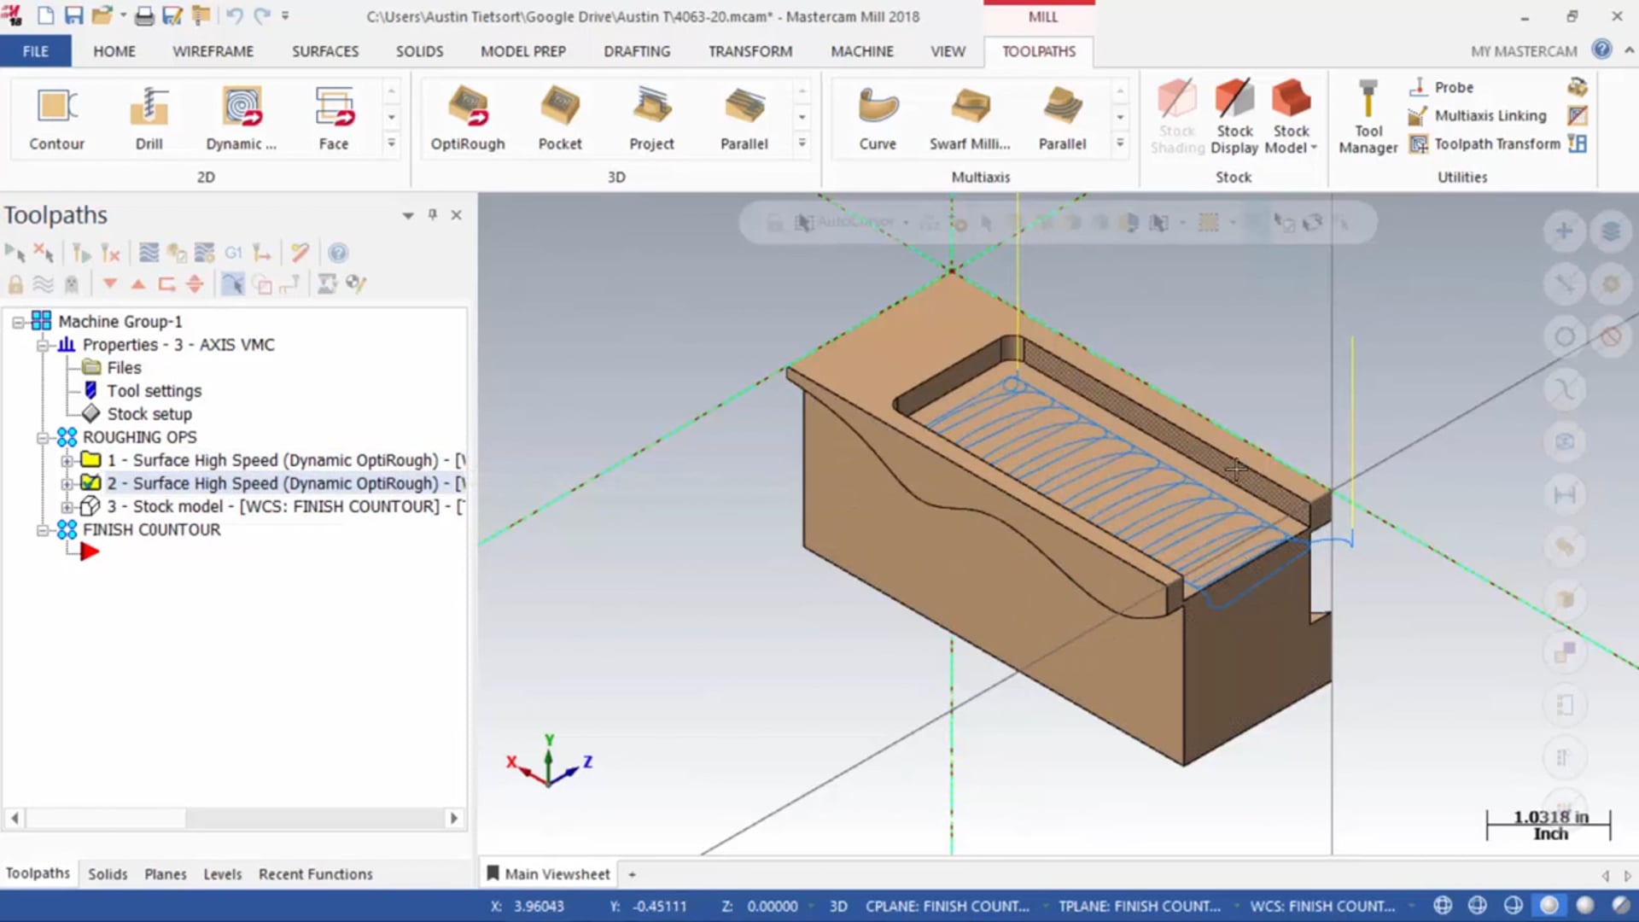Expand Machine Group-1 tree node
The width and height of the screenshot is (1639, 922).
click(x=15, y=321)
